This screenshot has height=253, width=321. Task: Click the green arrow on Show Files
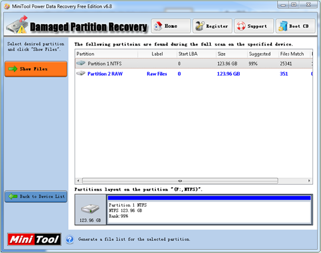click(13, 69)
